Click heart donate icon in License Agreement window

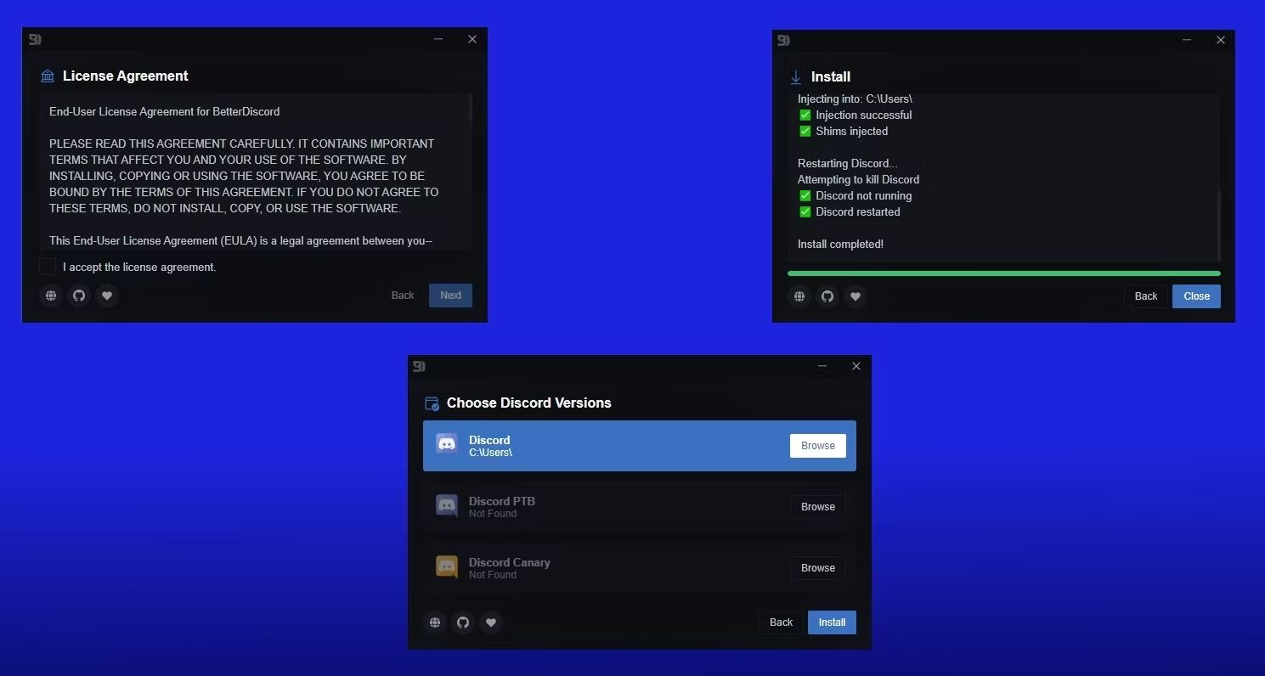click(x=107, y=296)
